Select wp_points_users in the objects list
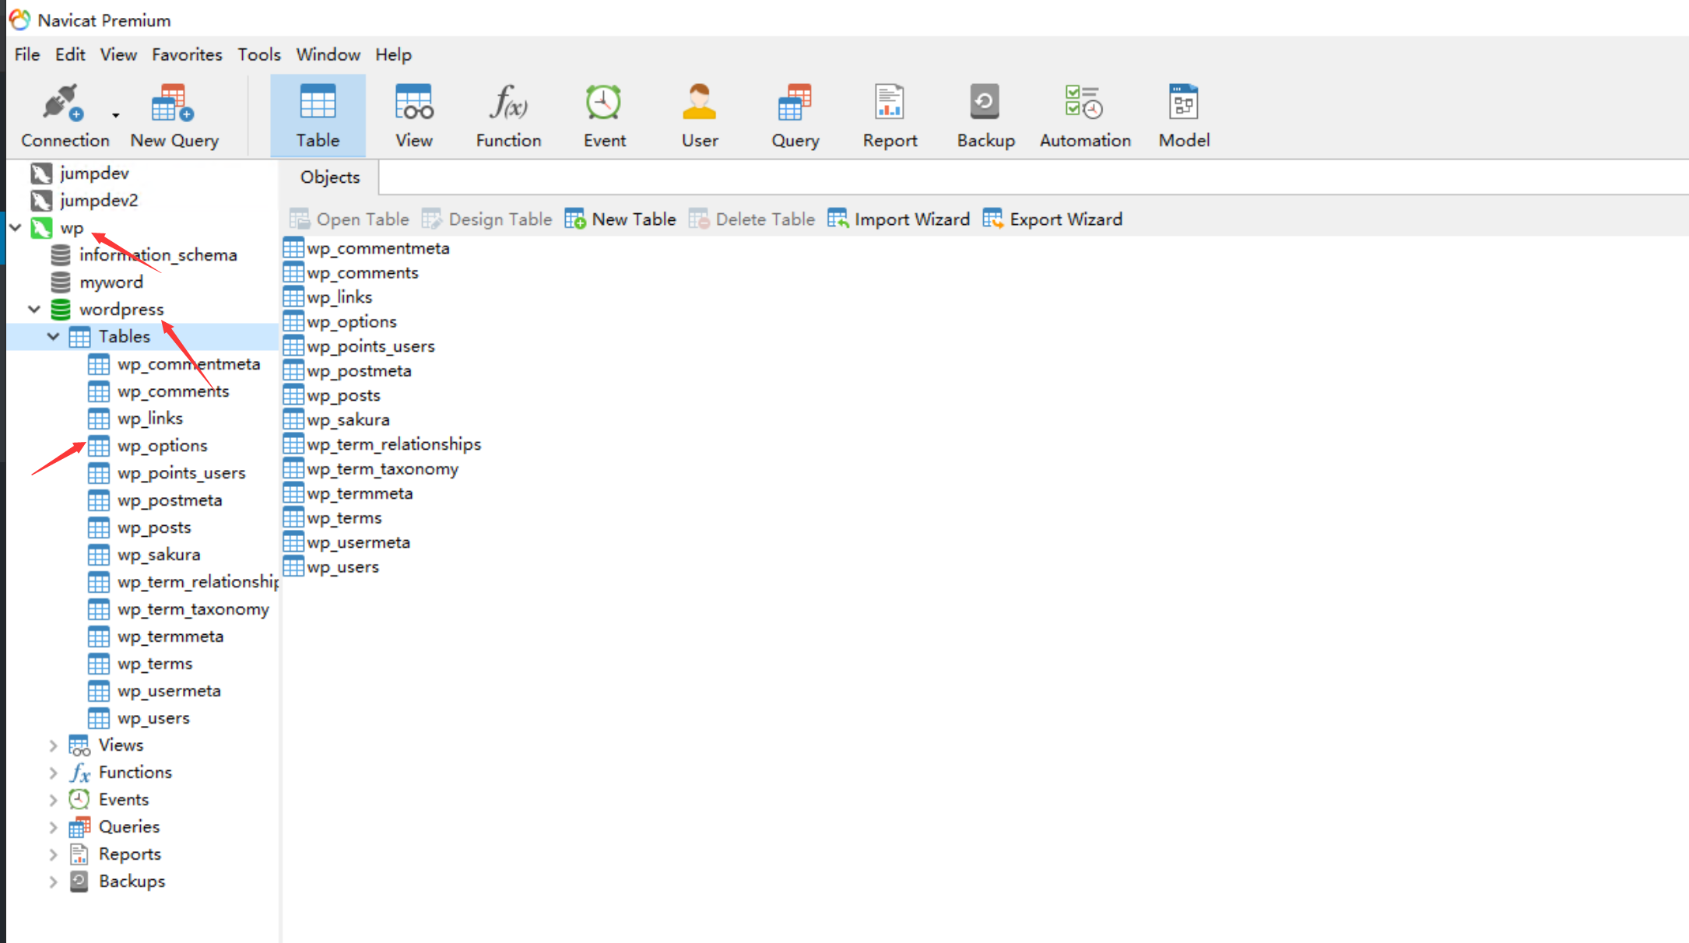Screen dimensions: 1689x943 (370, 346)
